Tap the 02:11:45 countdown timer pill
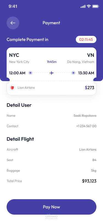This screenshot has height=224, width=103. coord(86,39)
